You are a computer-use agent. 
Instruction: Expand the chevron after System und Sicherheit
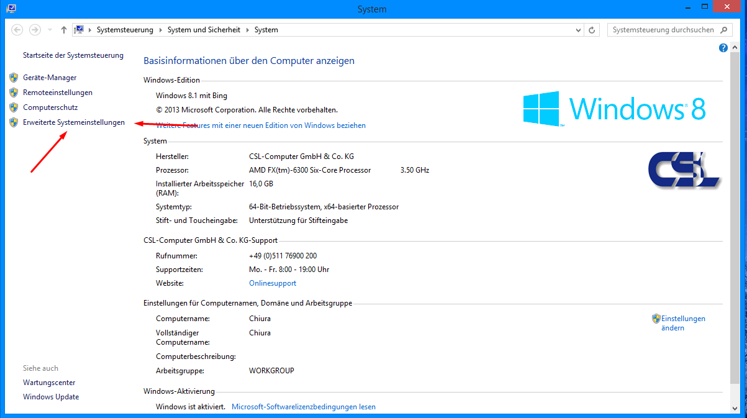pyautogui.click(x=247, y=30)
